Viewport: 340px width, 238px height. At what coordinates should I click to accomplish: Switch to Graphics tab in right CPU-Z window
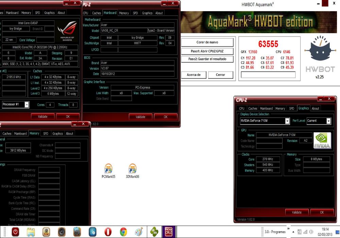303,108
